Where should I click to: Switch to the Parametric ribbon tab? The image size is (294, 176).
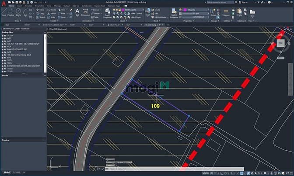[x=39, y=6]
